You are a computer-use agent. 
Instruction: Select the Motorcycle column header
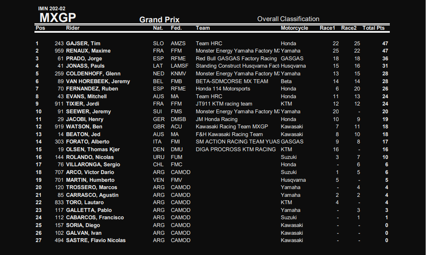click(294, 28)
